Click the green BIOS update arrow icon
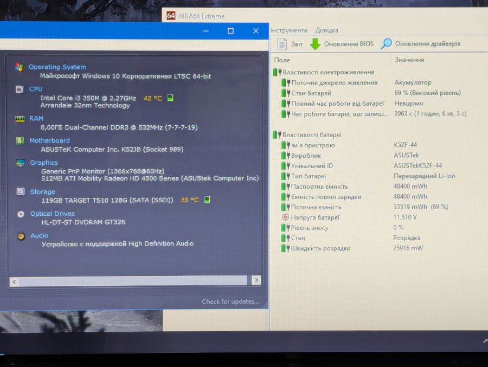488x367 pixels. pyautogui.click(x=315, y=44)
